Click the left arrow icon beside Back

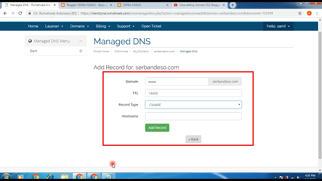point(81,51)
